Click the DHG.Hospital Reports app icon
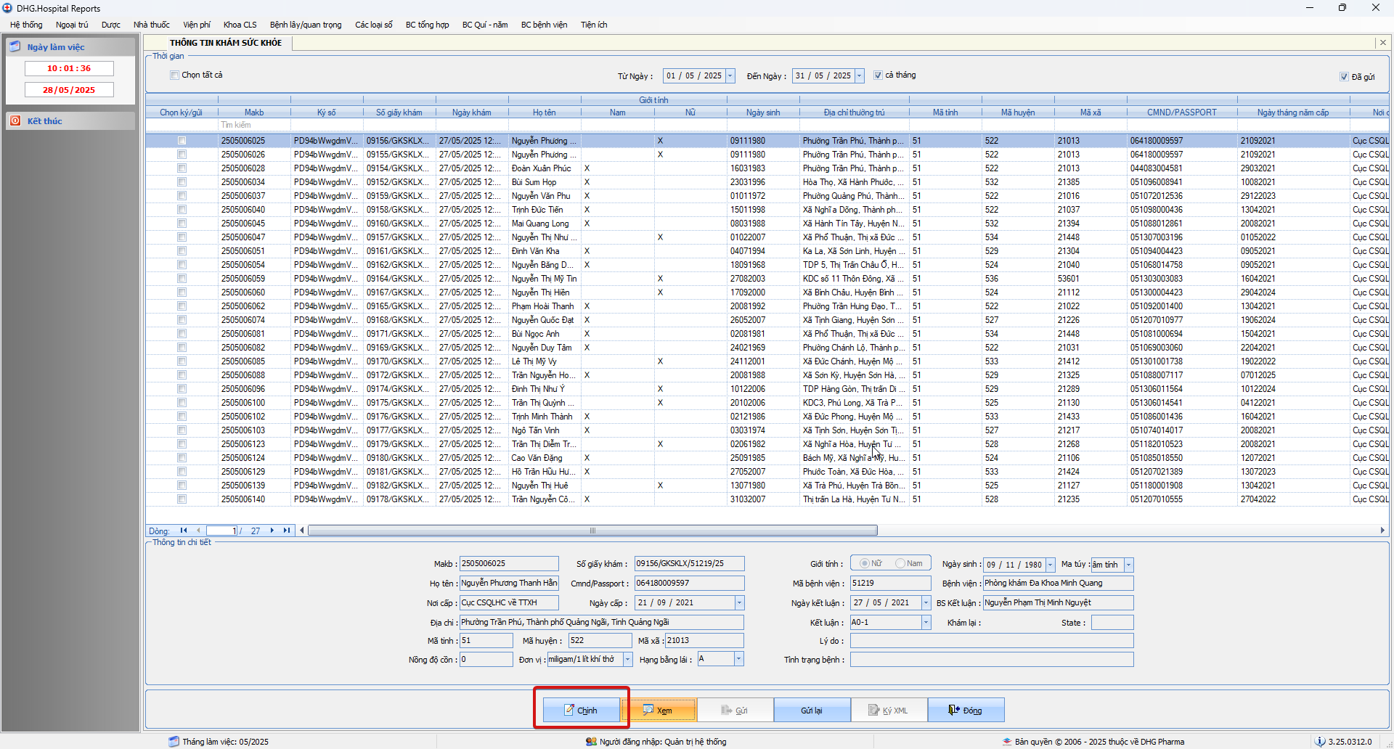The image size is (1394, 749). point(7,8)
